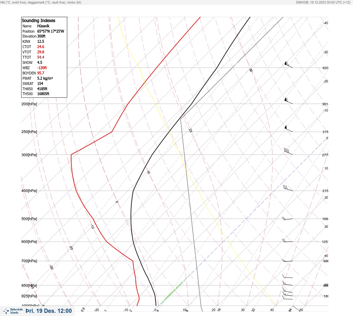Click the red TTOT value 54.4
This screenshot has height=316, width=353.
(x=40, y=57)
